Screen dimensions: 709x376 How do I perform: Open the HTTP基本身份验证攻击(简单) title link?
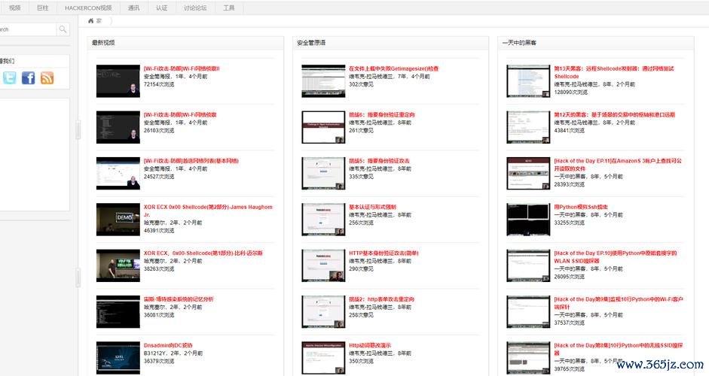coord(384,253)
